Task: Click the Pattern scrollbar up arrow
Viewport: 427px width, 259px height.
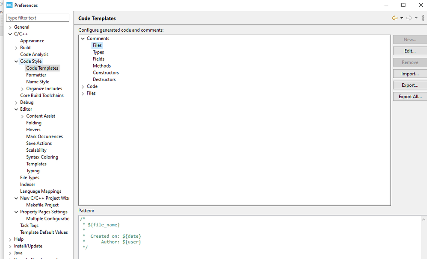Action: click(x=424, y=219)
